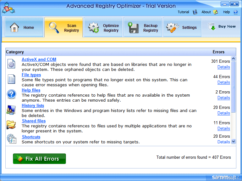Click the category list scrollbar thumb
This screenshot has height=181, width=242.
point(233,87)
